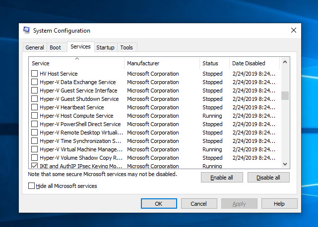Select the Hyper-V Heartbeat Service name
This screenshot has height=227, width=318.
point(72,107)
